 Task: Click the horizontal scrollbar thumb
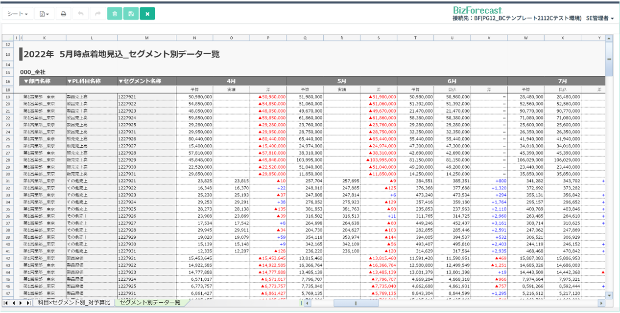[x=356, y=303]
